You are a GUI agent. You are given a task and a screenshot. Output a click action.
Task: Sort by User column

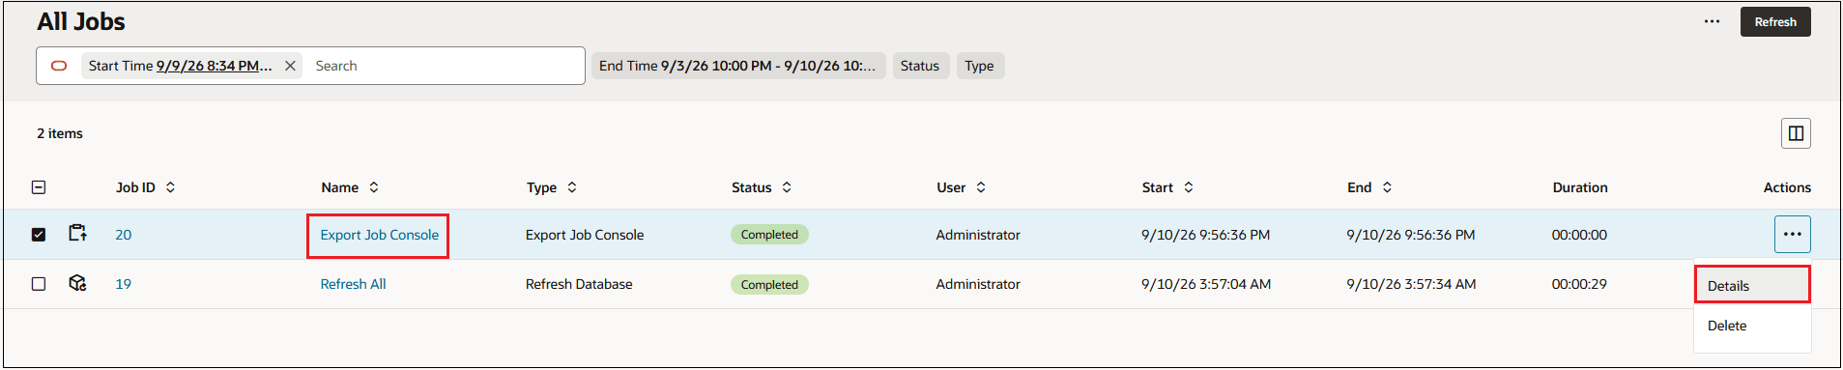coord(981,187)
